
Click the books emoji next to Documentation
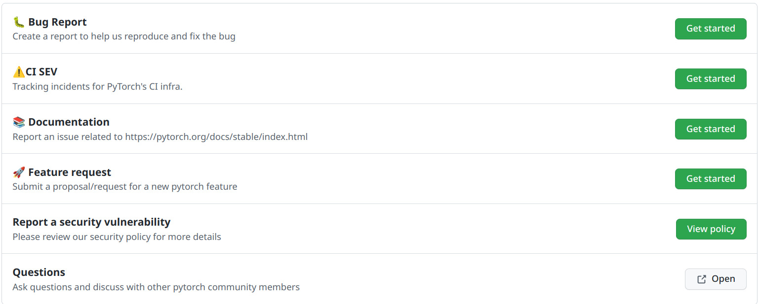coord(19,122)
